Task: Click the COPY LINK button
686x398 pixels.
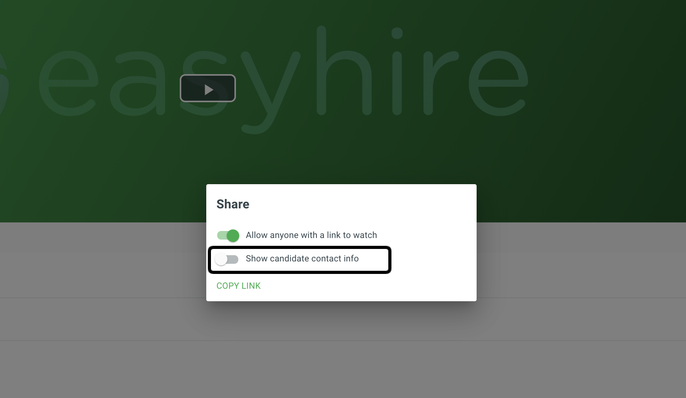Action: [238, 286]
